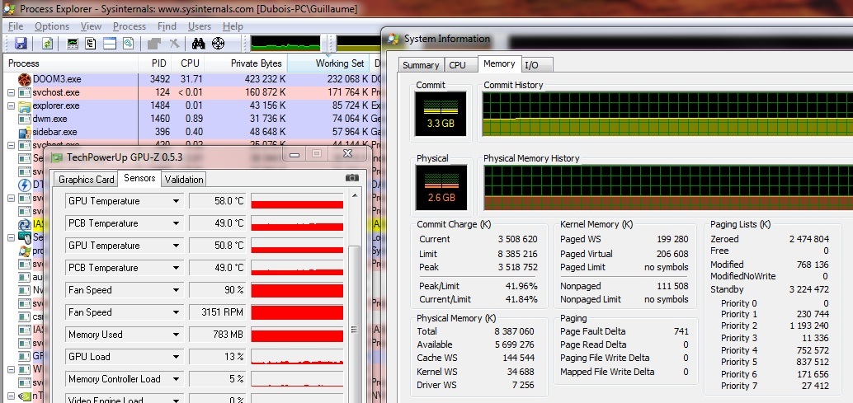Switch to the I/O tab in System Information
This screenshot has height=403, width=853.
(x=532, y=65)
